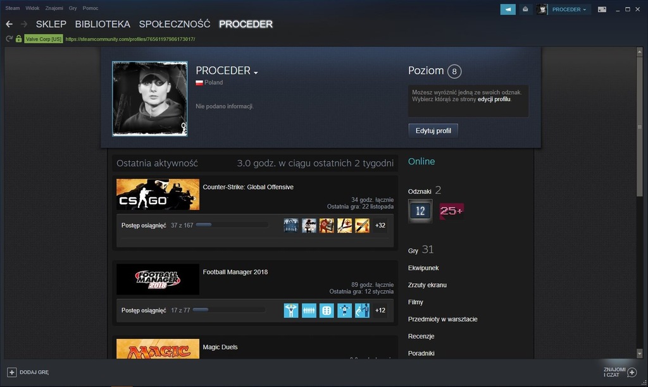Switch to the SKLEP tab
Viewport: 648px width, 387px height.
tap(51, 25)
